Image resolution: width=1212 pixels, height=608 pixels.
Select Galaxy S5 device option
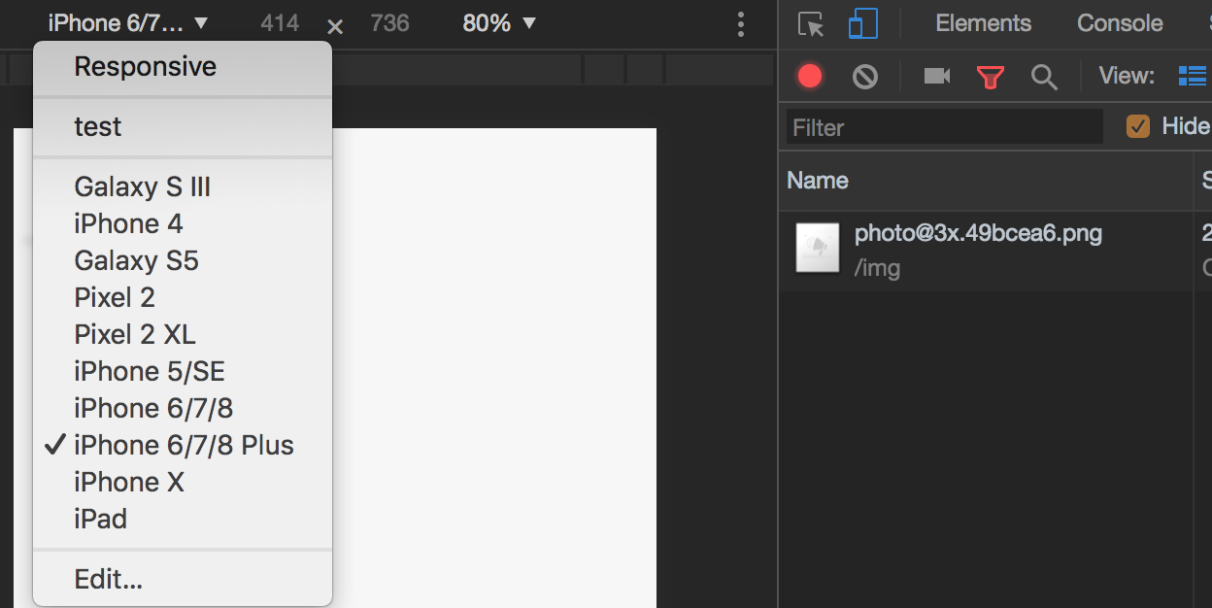[136, 260]
